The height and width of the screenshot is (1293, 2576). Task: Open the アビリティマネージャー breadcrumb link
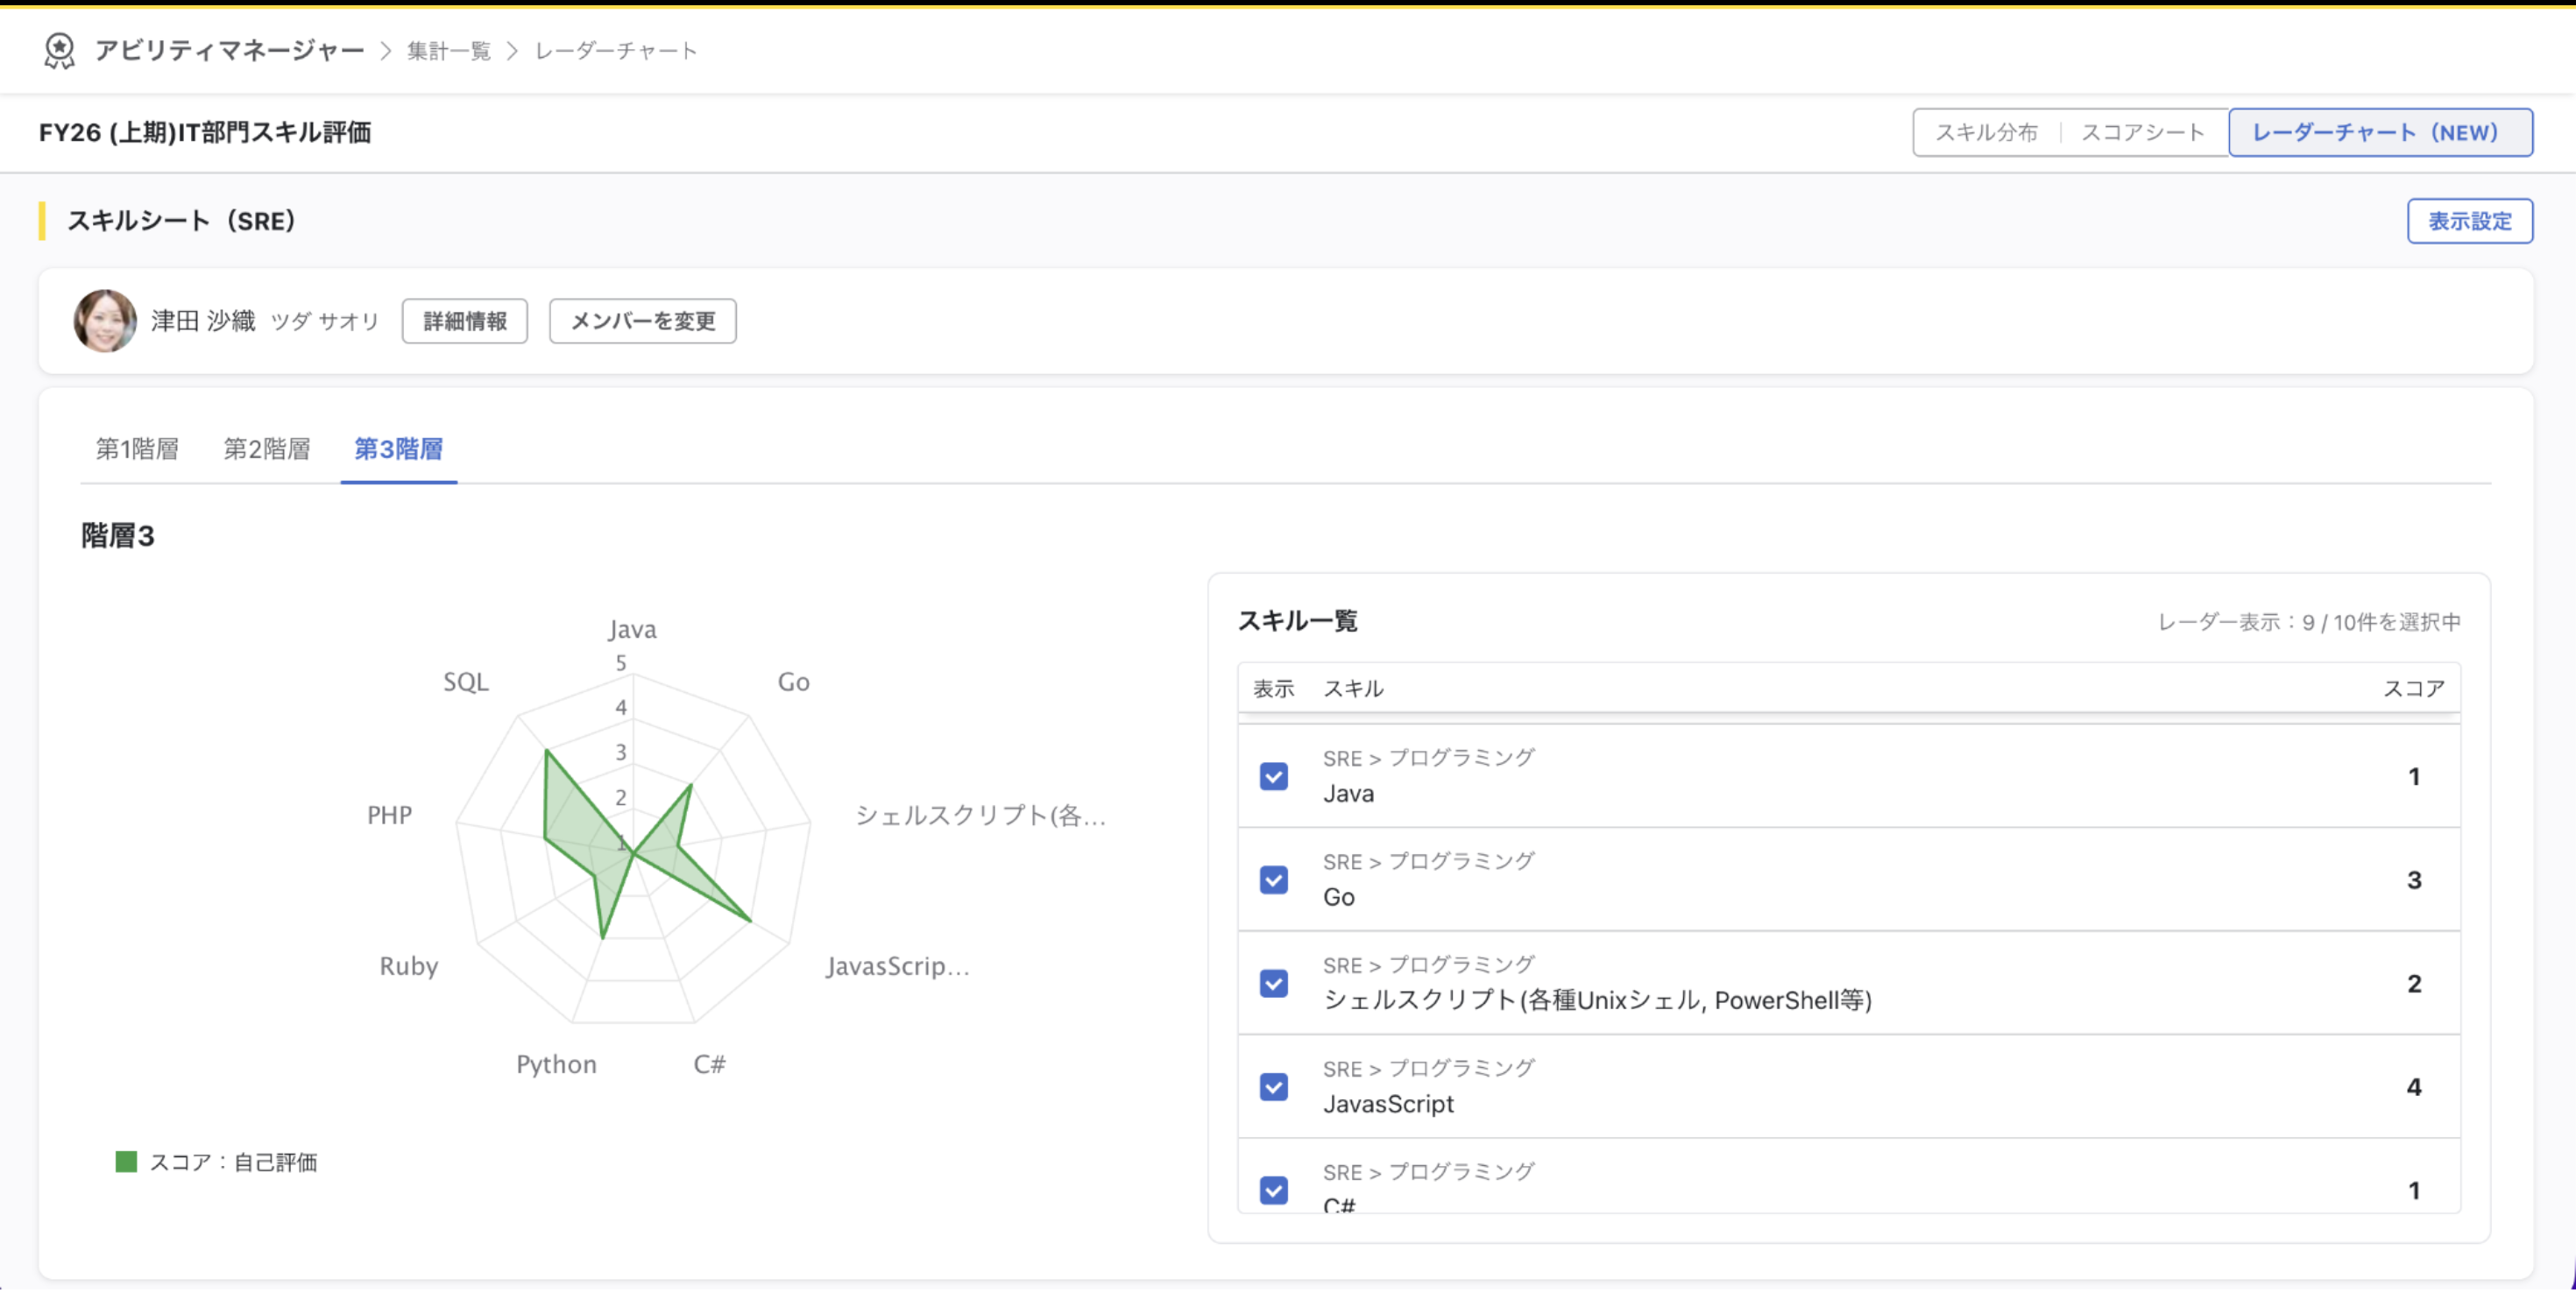229,50
